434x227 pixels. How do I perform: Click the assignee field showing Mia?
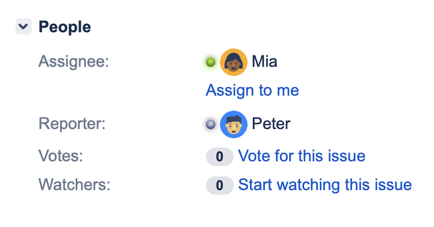point(241,62)
